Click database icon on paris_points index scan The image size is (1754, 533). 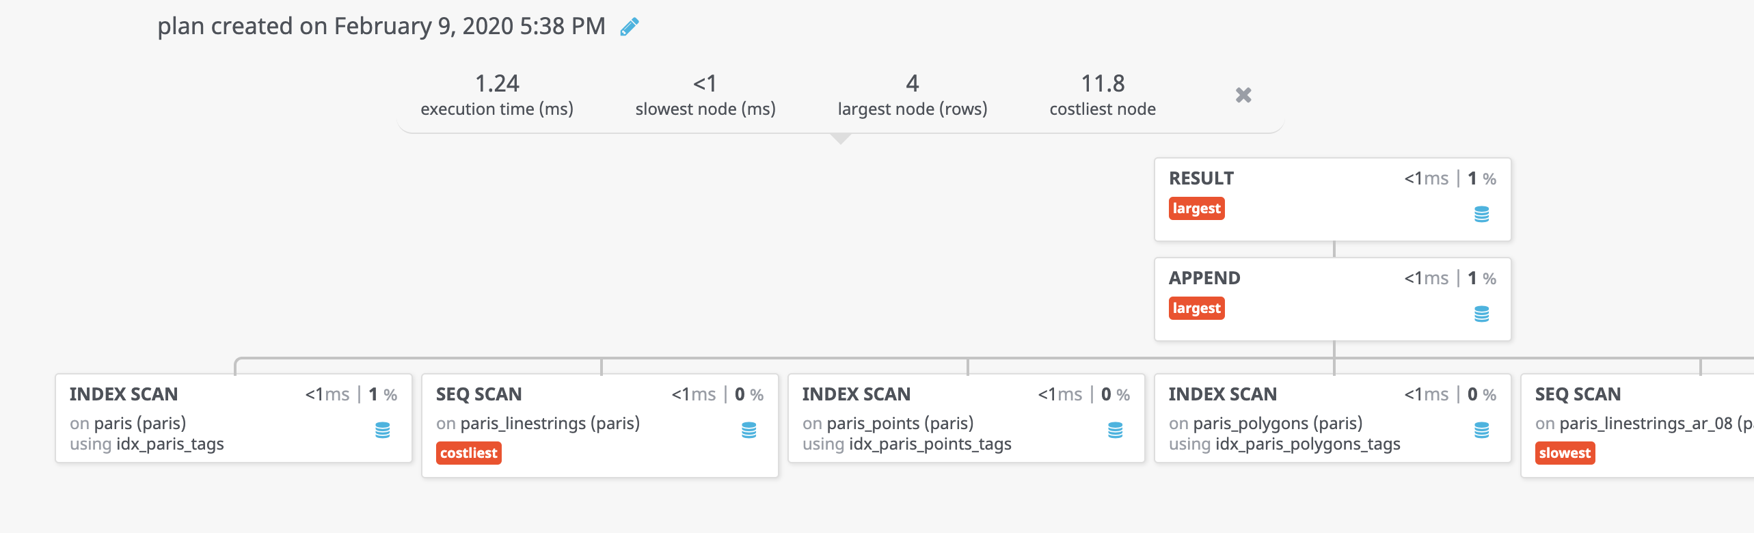[x=1115, y=430]
